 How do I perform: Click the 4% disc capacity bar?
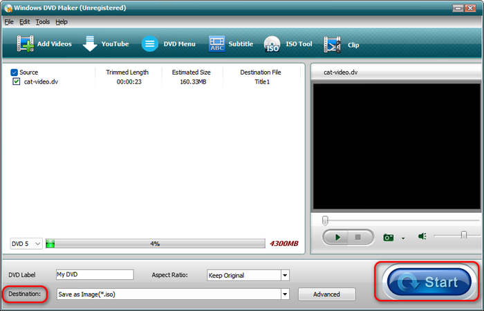point(156,244)
